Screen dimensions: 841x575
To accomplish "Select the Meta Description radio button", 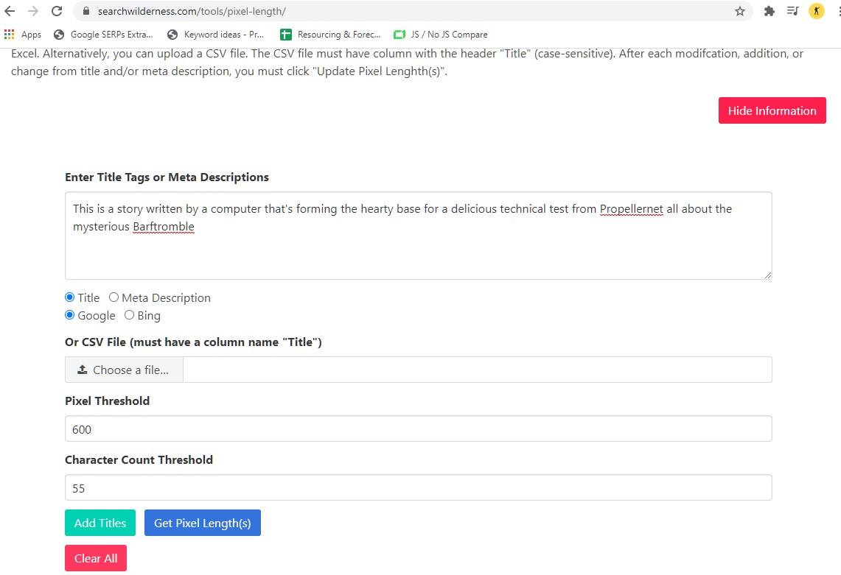I will click(x=114, y=297).
